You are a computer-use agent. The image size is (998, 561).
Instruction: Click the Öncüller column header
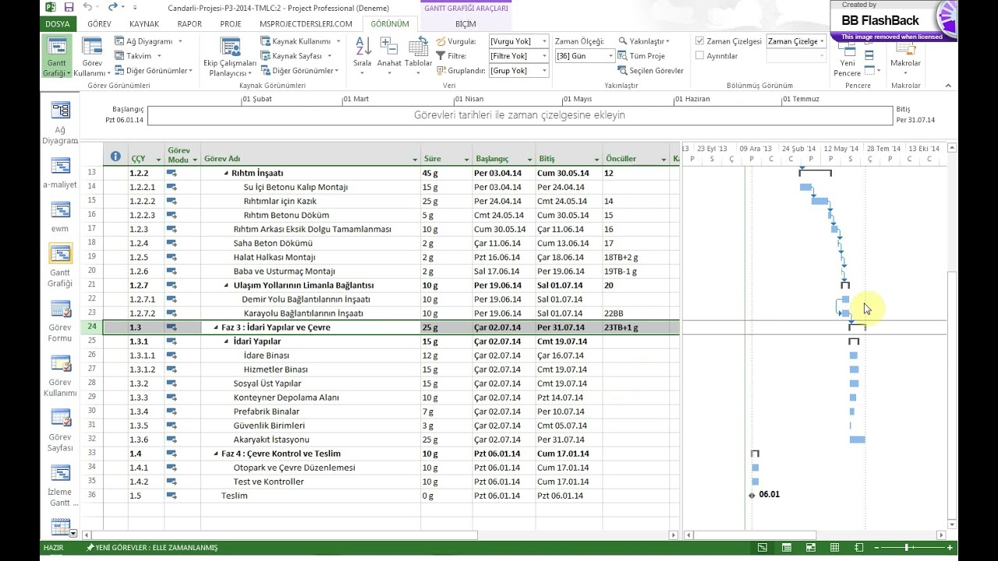point(635,154)
